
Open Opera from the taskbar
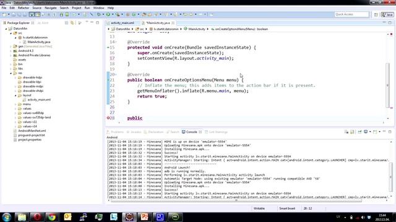[x=37, y=217]
